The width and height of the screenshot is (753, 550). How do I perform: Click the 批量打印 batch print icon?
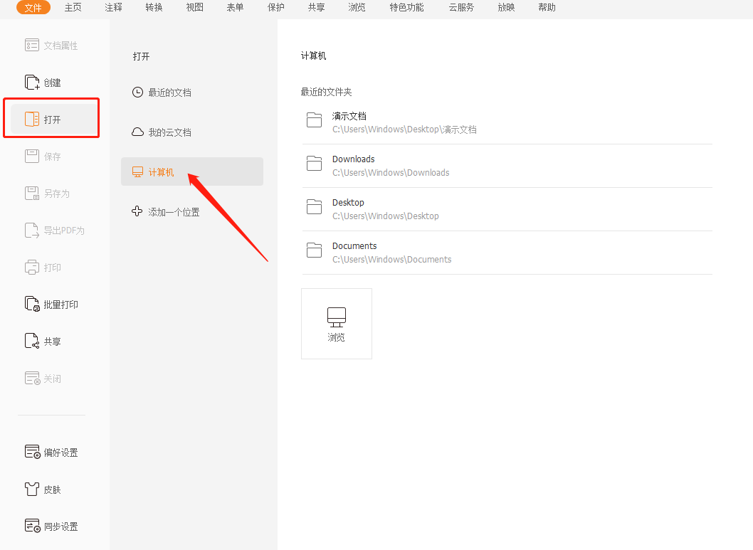32,305
